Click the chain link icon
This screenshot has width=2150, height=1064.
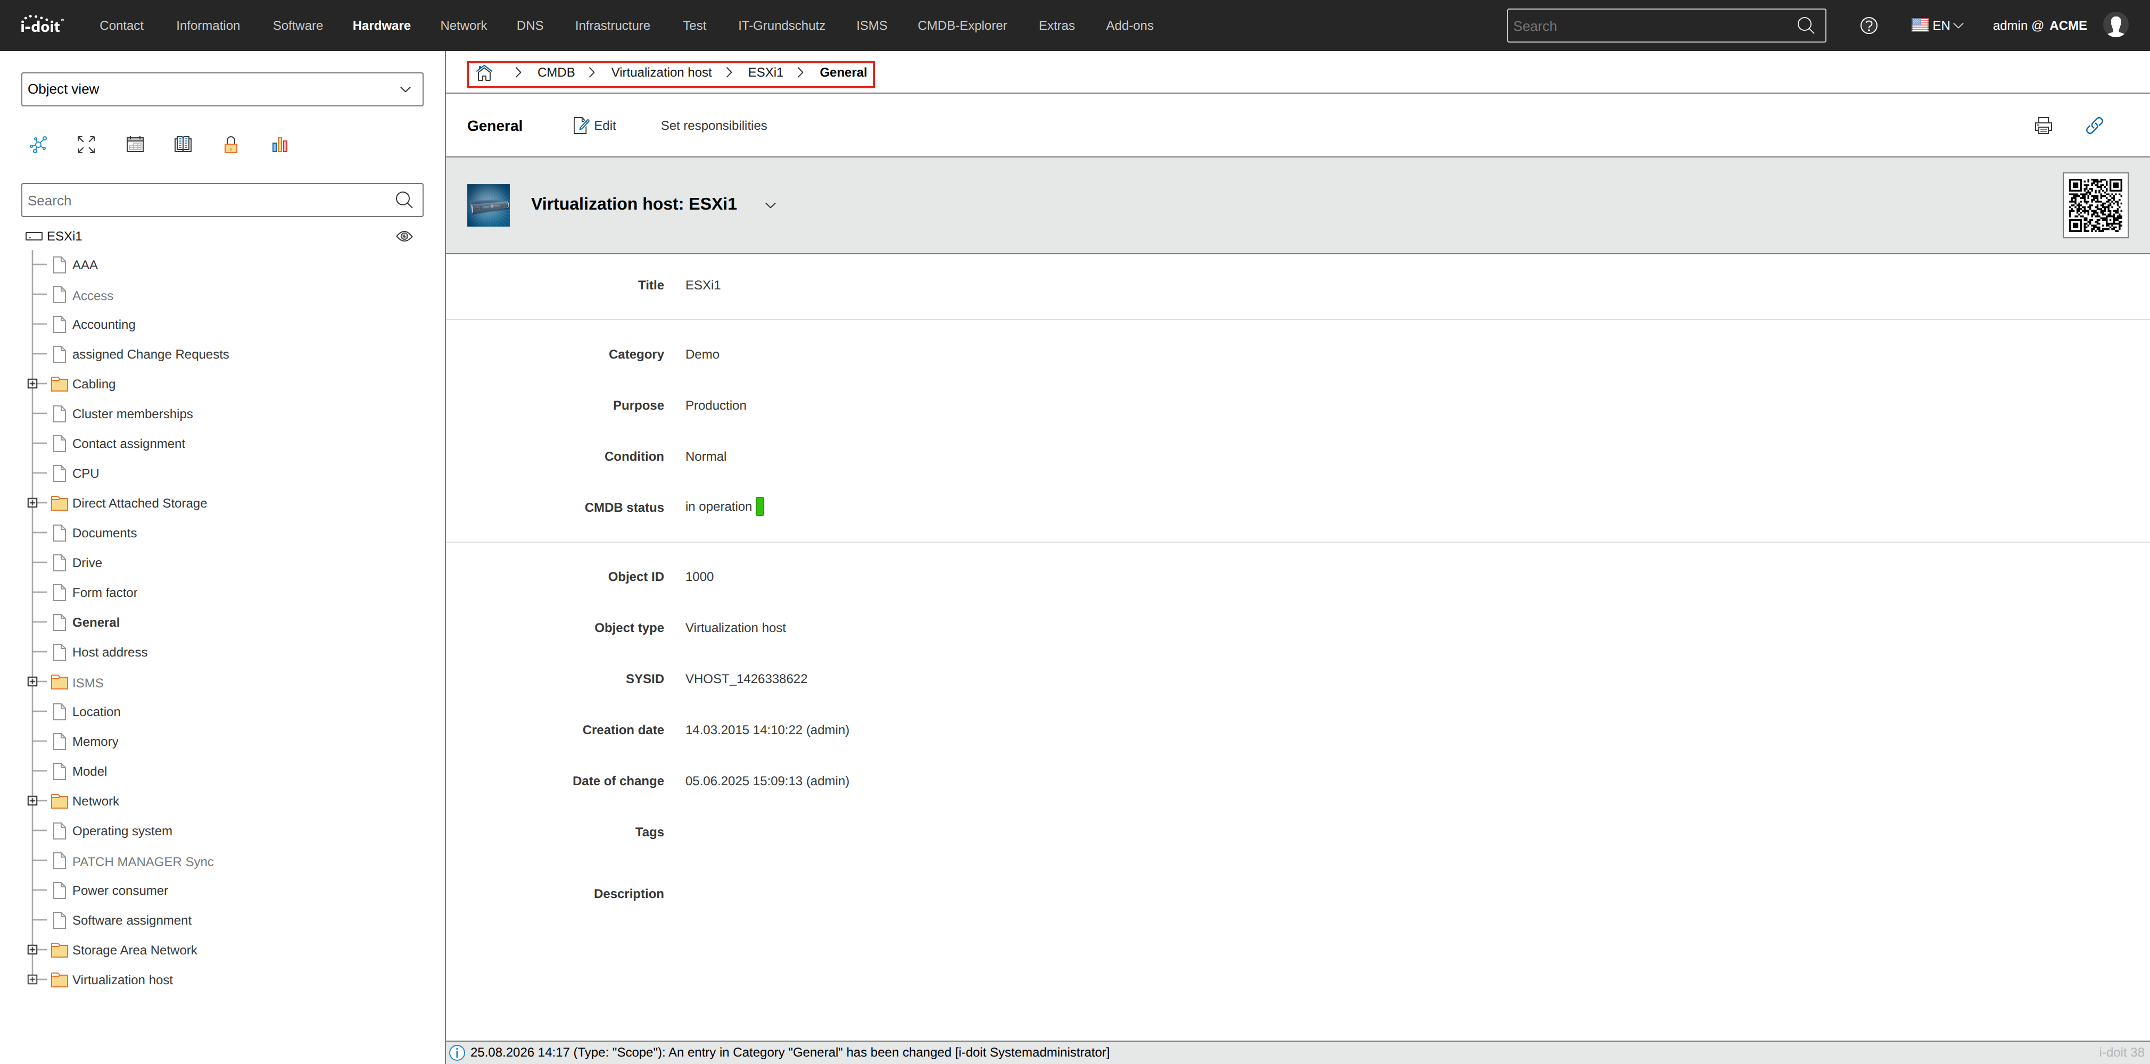2094,125
